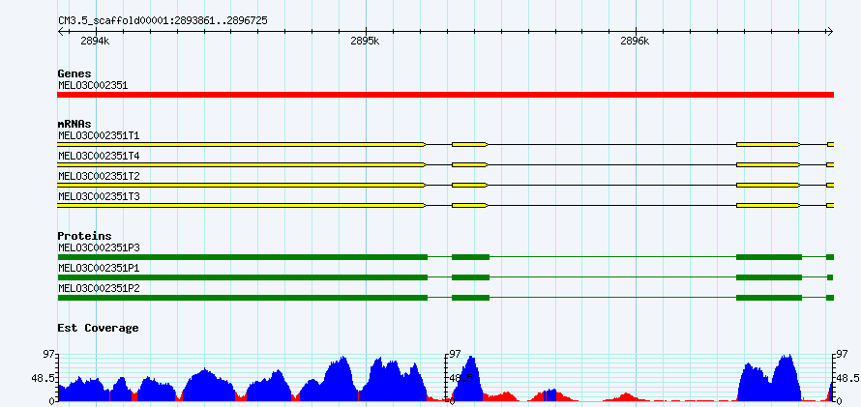Click the 2896k ruler label

(x=635, y=42)
